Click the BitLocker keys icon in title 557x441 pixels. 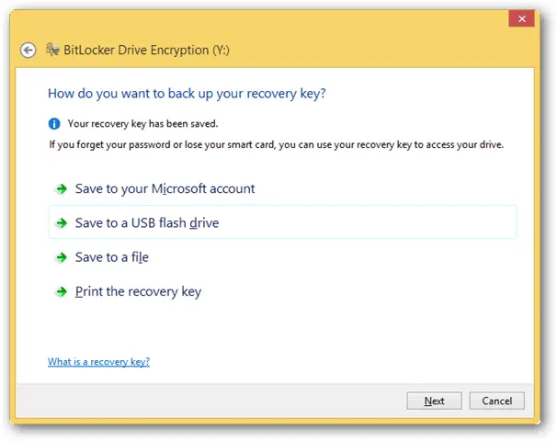(x=52, y=50)
